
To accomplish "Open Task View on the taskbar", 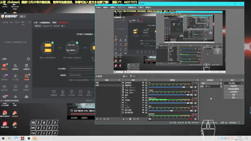I will tap(9, 138).
